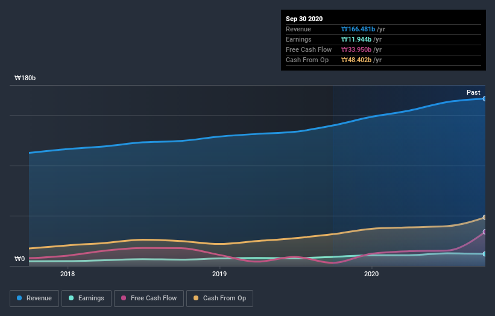Screen dimensions: 495x316
Task: Click the Cash From Op label in tooltip
Action: pos(307,60)
